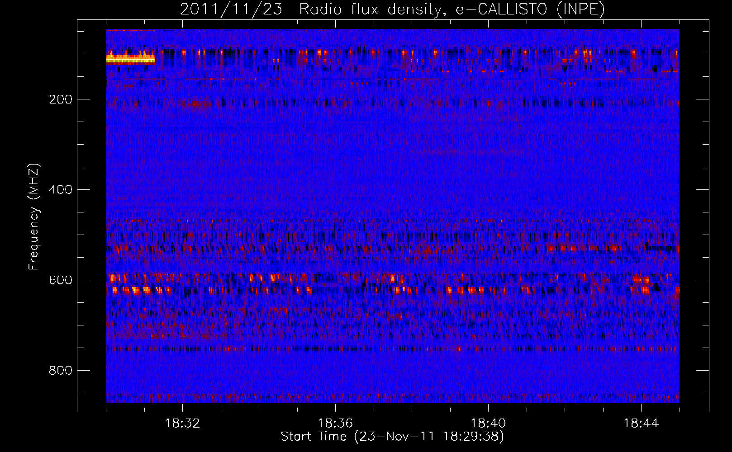The height and width of the screenshot is (452, 732).
Task: Click the 200 frequency tick label
Action: tap(61, 99)
